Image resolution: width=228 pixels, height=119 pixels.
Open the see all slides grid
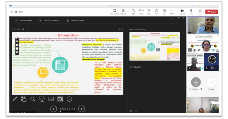click(24, 99)
